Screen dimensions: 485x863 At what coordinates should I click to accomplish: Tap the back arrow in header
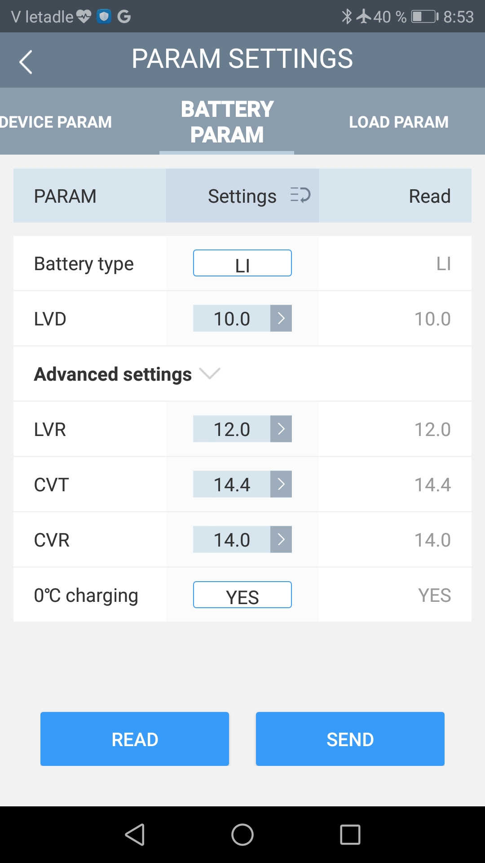click(x=26, y=62)
